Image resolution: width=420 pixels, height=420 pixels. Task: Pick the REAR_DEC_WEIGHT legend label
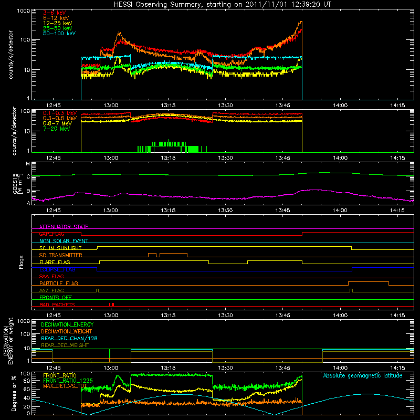[x=65, y=345]
